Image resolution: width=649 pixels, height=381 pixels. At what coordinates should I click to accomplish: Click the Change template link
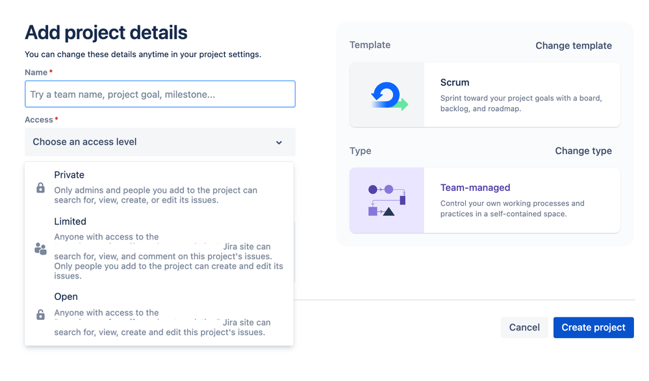573,45
